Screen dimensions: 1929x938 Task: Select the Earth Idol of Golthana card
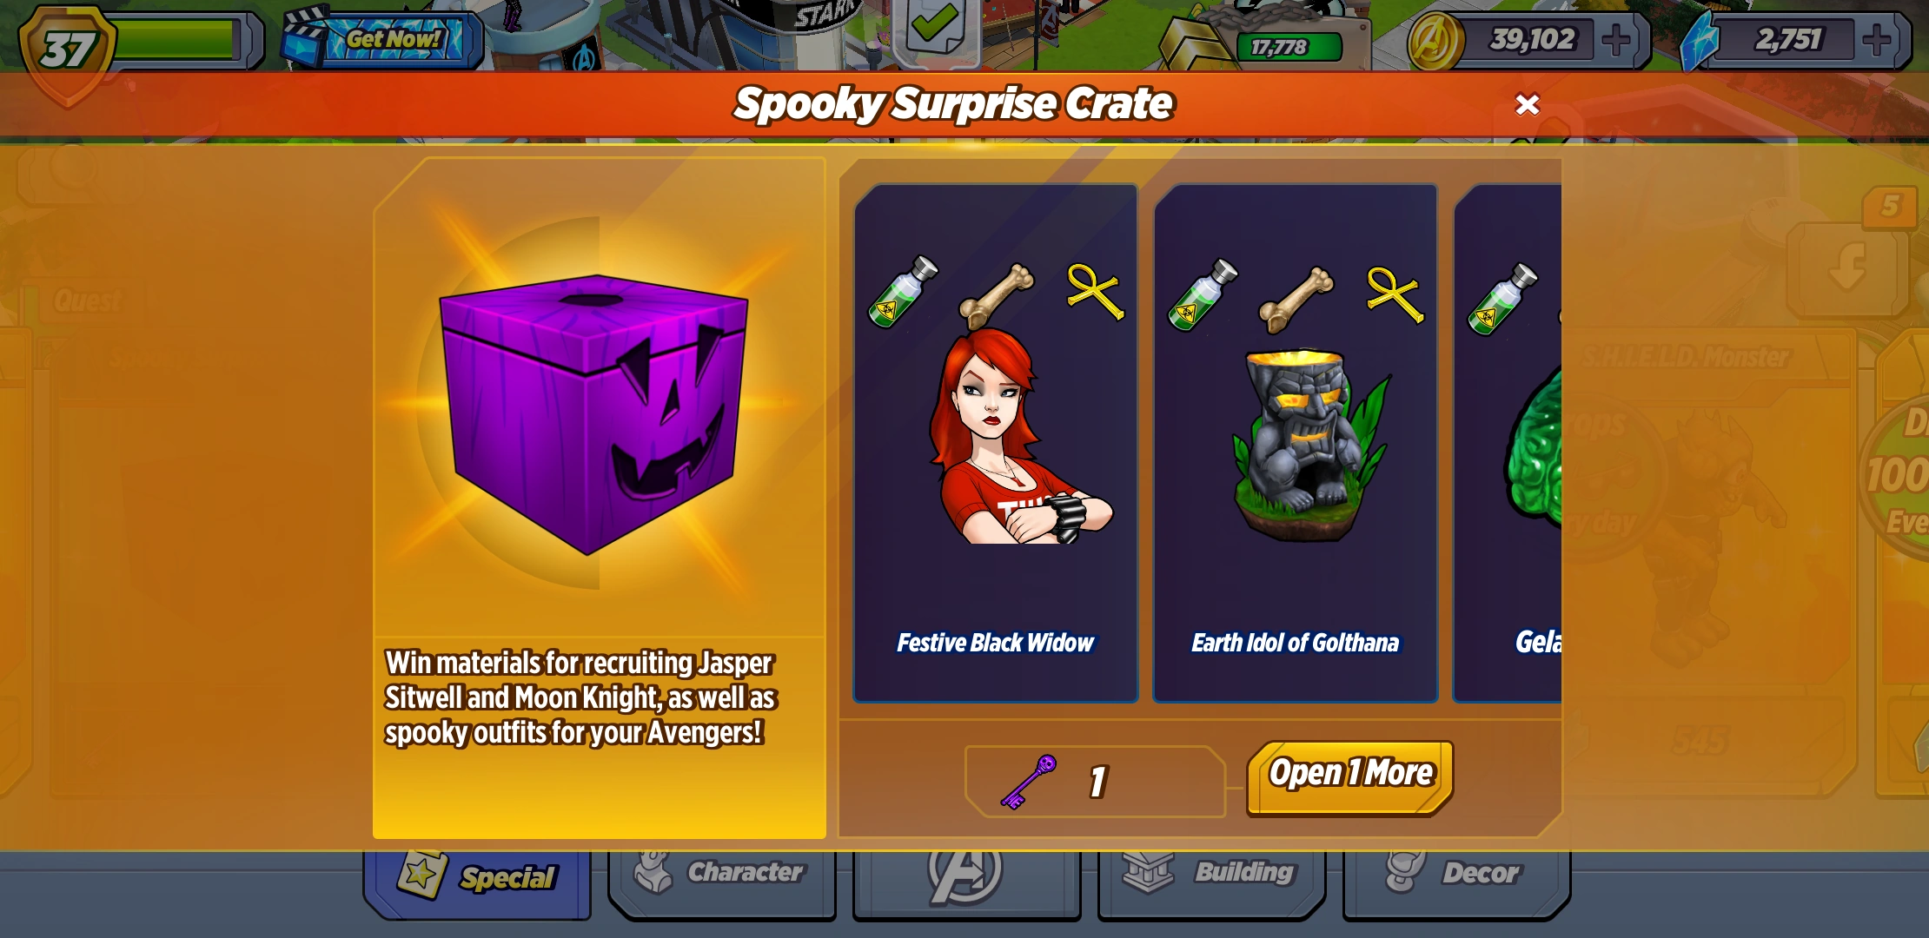1296,443
